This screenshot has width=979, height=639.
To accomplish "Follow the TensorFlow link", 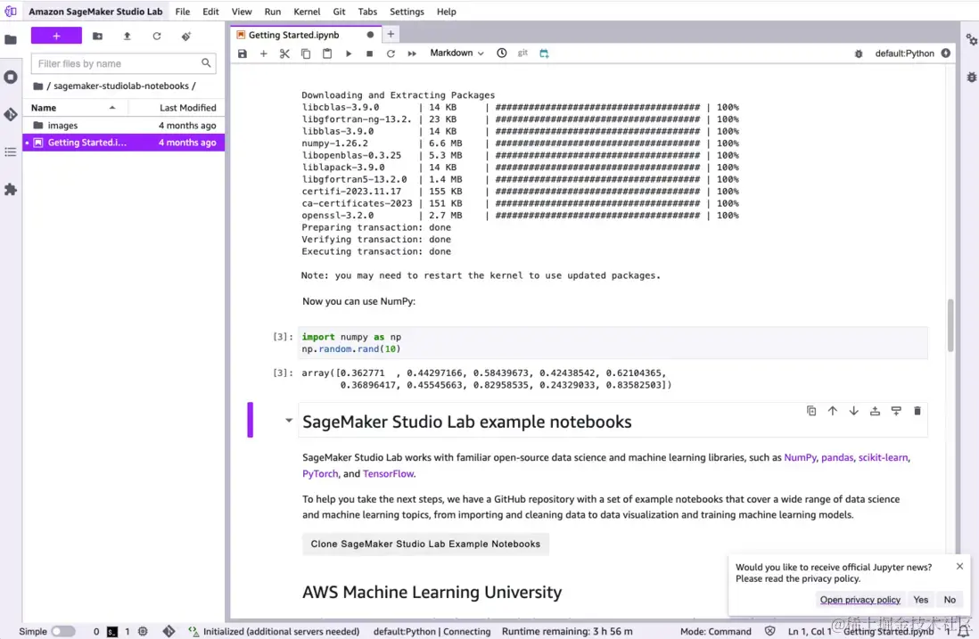I will pos(389,473).
